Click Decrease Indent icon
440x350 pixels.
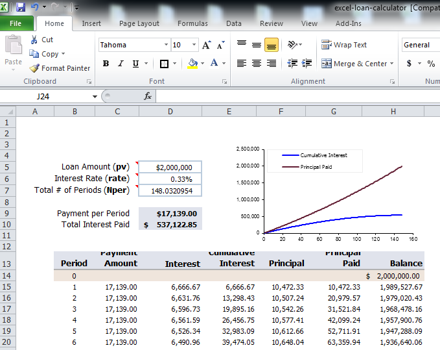click(x=292, y=64)
